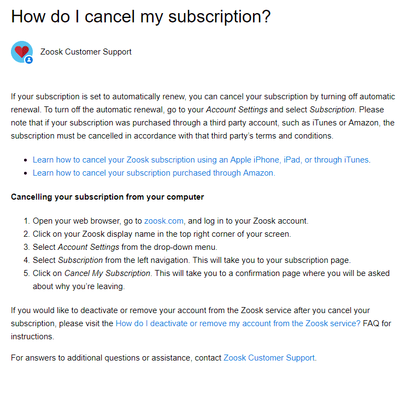The height and width of the screenshot is (396, 412).
Task: Click the "How do I cancel my subscription?" heading
Action: point(140,16)
